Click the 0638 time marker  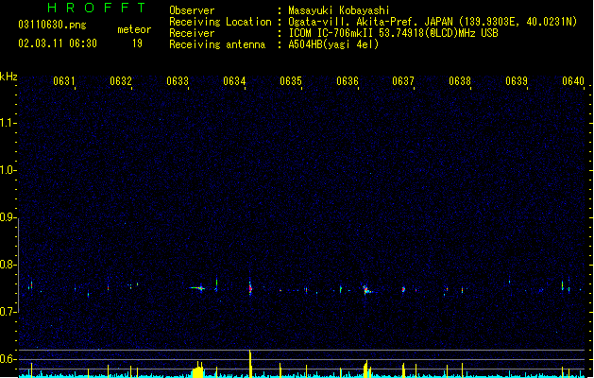(x=460, y=81)
